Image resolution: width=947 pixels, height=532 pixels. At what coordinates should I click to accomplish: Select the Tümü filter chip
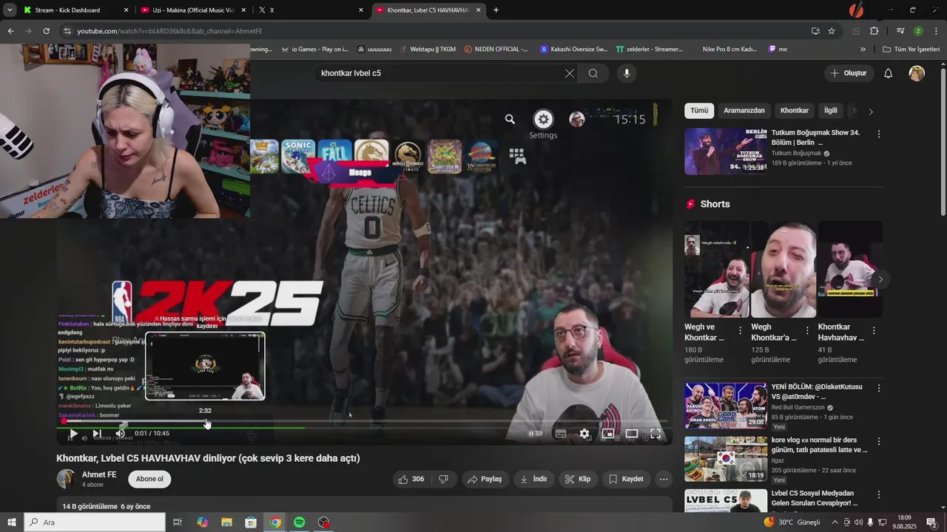point(699,111)
